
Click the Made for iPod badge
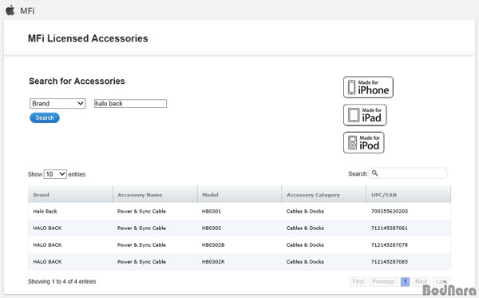pyautogui.click(x=363, y=142)
